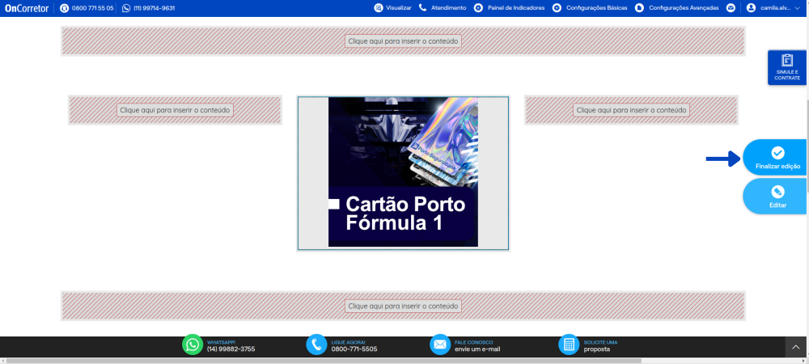Click the back-to-top arrow button
809x364 pixels.
[795, 347]
